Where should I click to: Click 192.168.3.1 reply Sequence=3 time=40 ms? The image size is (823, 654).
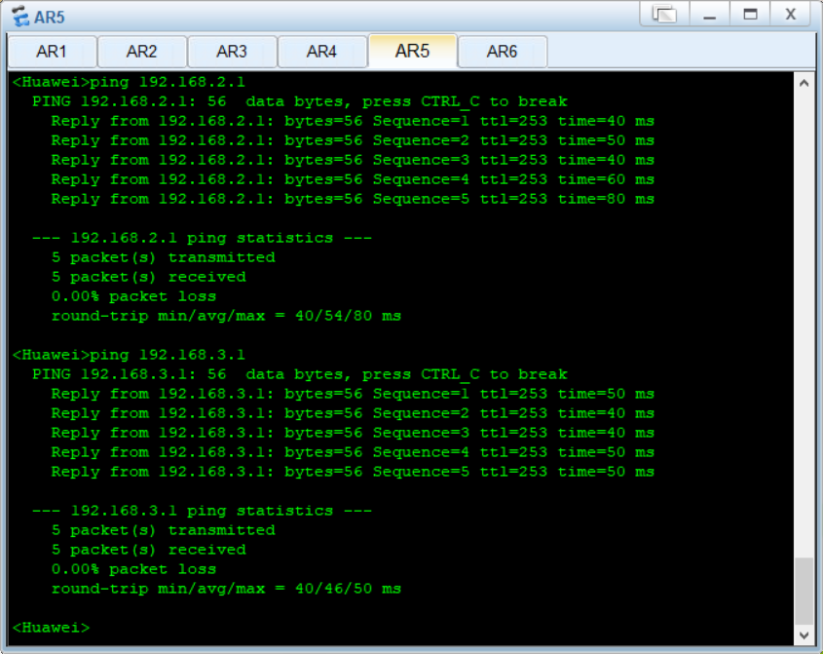[x=353, y=433]
